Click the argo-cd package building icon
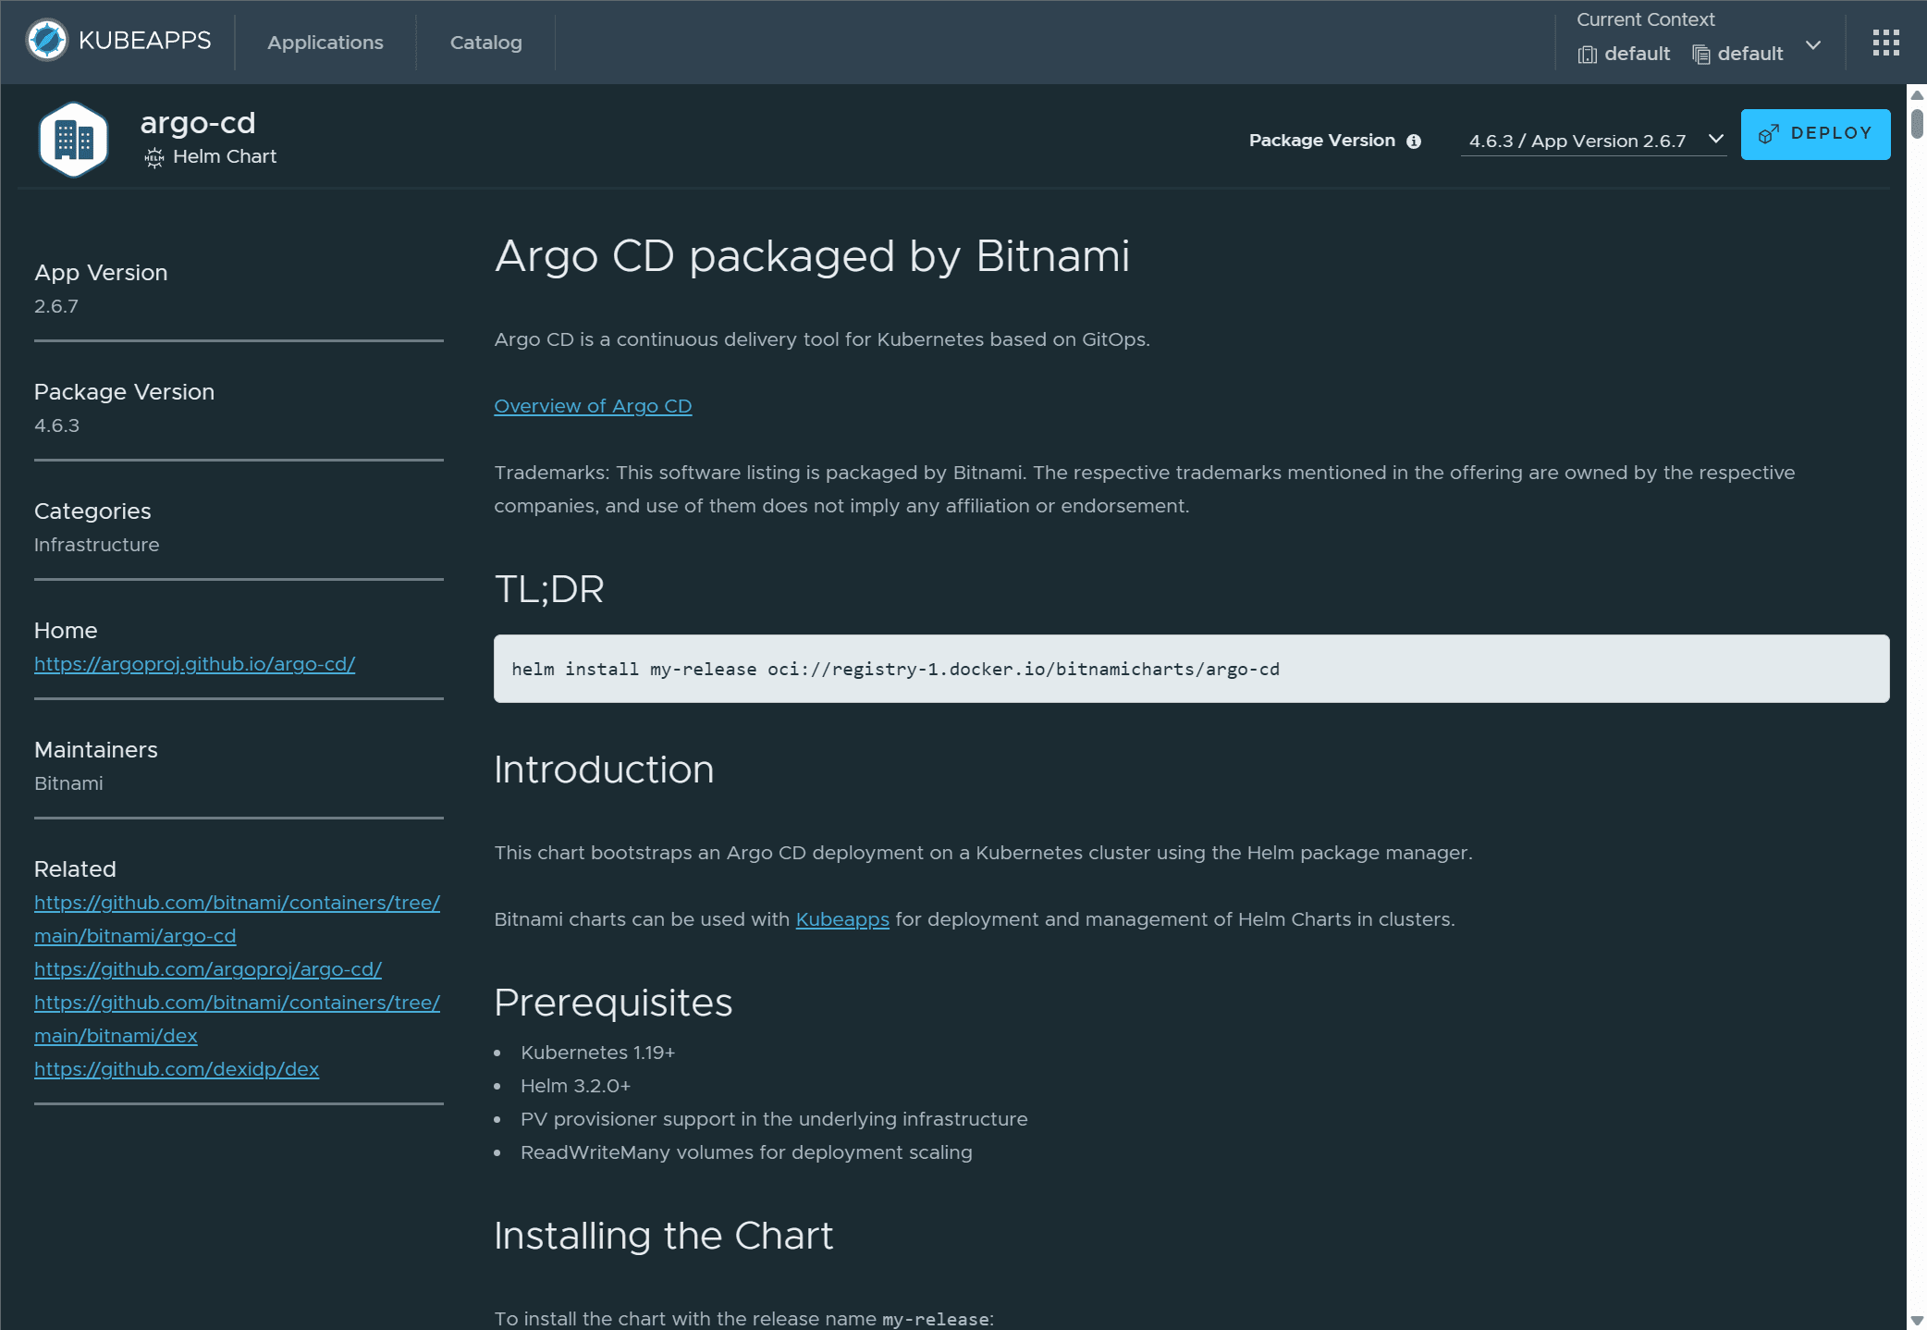 coord(74,140)
